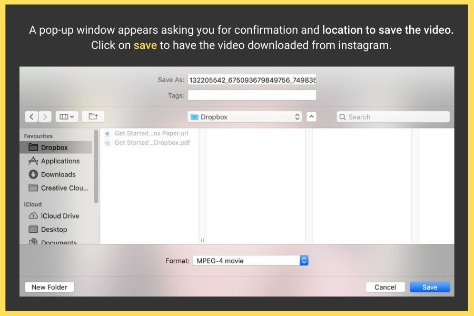Viewport: 474px width, 316px height.
Task: Click the Save As filename field
Action: click(x=252, y=80)
